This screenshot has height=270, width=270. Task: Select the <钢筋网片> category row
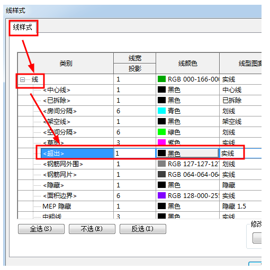[60, 175]
